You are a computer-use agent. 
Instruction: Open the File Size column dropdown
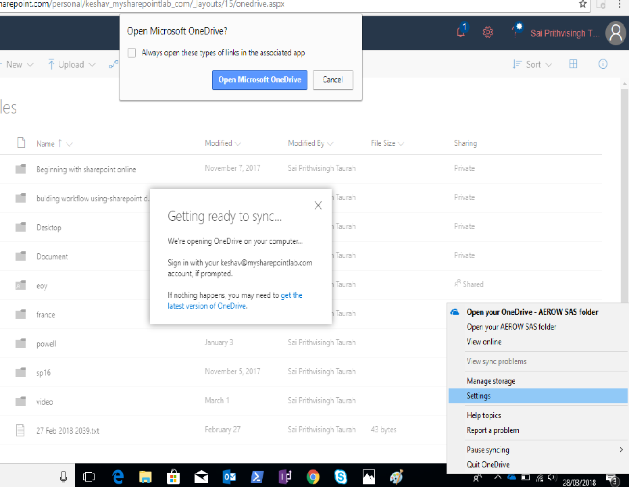point(401,144)
